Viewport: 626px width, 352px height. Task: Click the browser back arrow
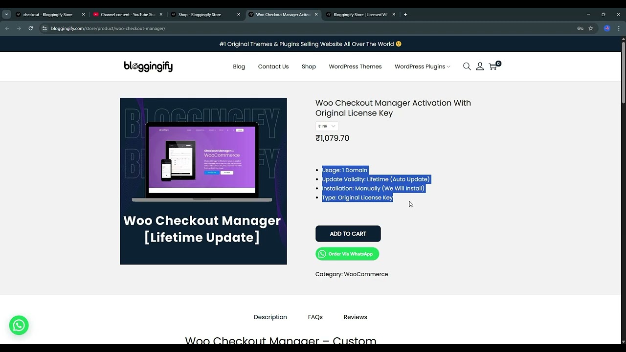7,28
